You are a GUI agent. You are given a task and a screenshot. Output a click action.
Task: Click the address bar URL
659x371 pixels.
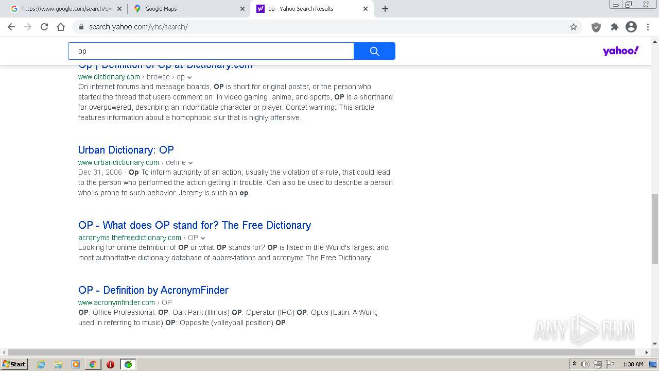(138, 27)
